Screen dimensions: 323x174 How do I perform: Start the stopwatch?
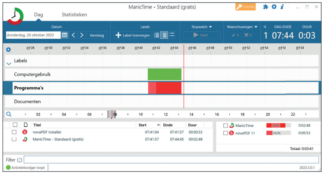click(202, 35)
